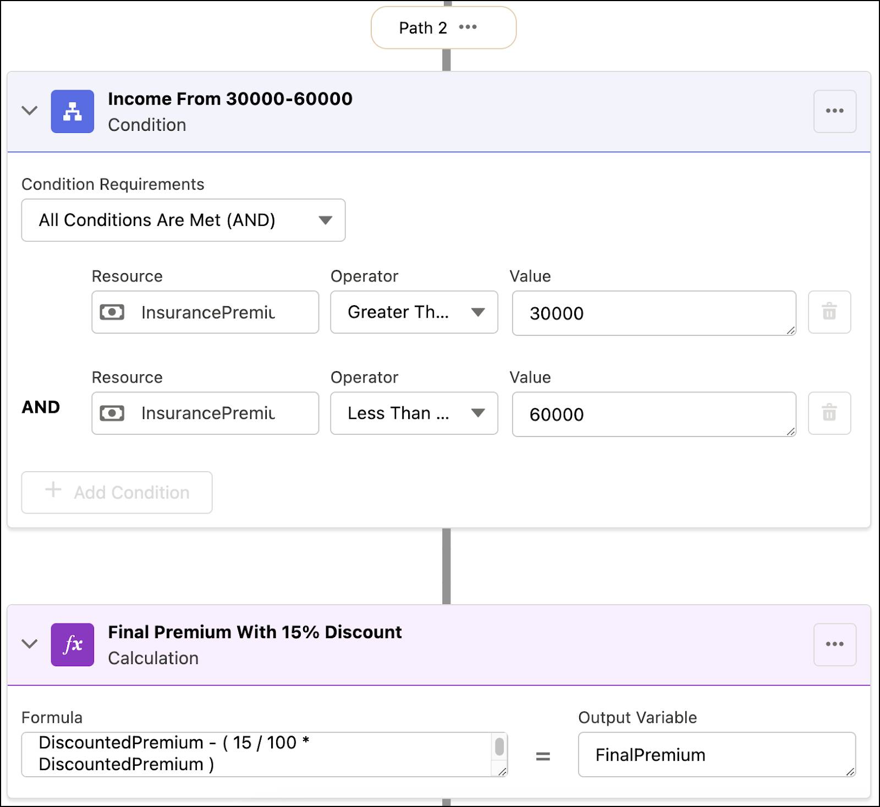Open the Greater Than operator dropdown
This screenshot has height=807, width=880.
(478, 312)
